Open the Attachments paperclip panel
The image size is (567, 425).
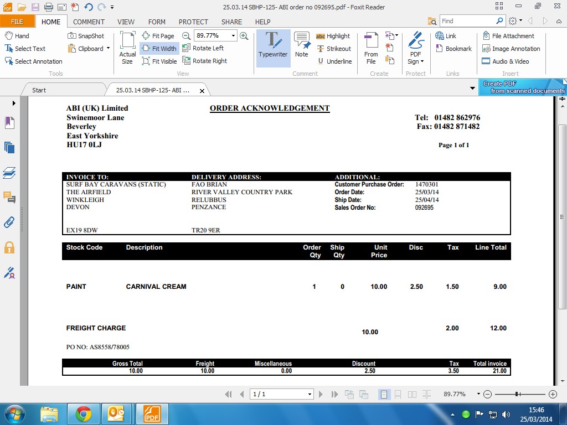click(9, 222)
